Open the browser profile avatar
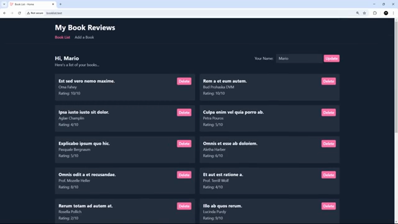 coord(386,13)
